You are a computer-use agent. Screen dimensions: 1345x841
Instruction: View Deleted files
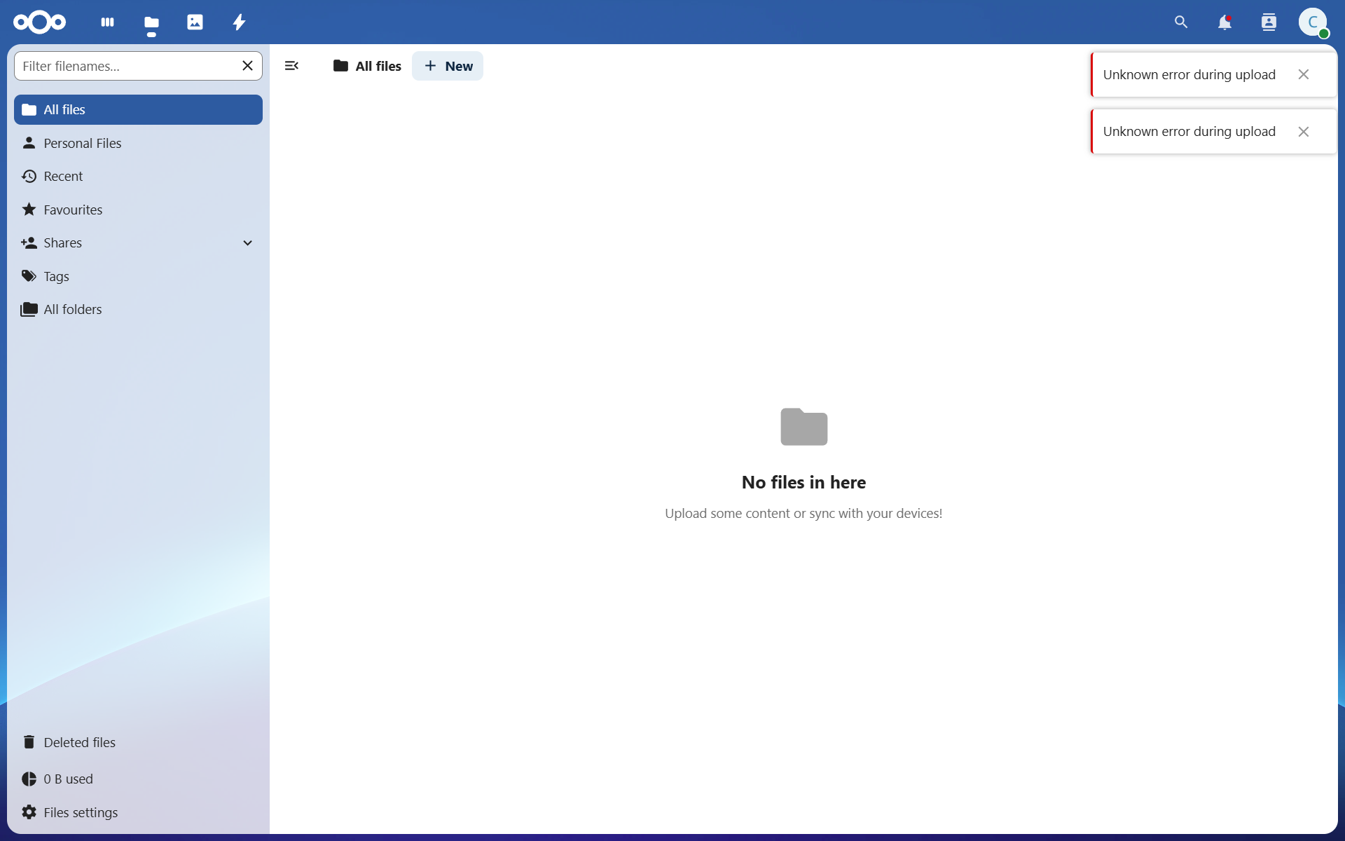[79, 742]
